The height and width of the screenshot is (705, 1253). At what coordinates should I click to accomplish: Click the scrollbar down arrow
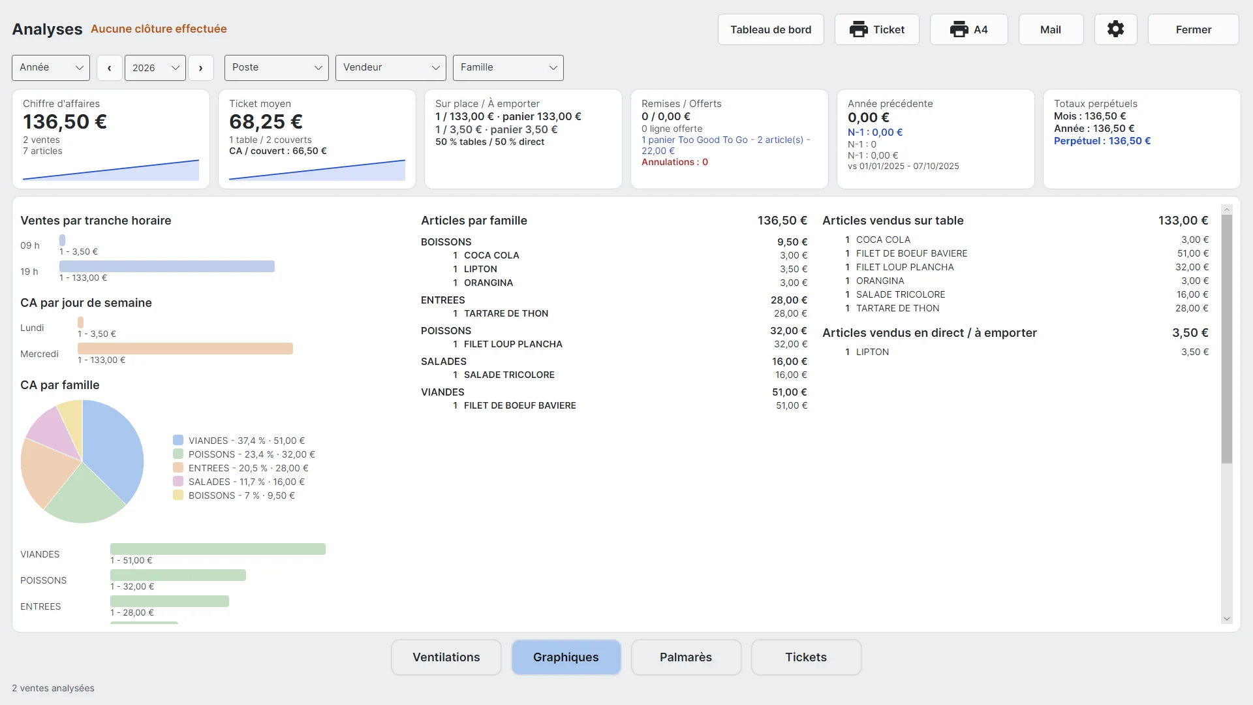1227,619
